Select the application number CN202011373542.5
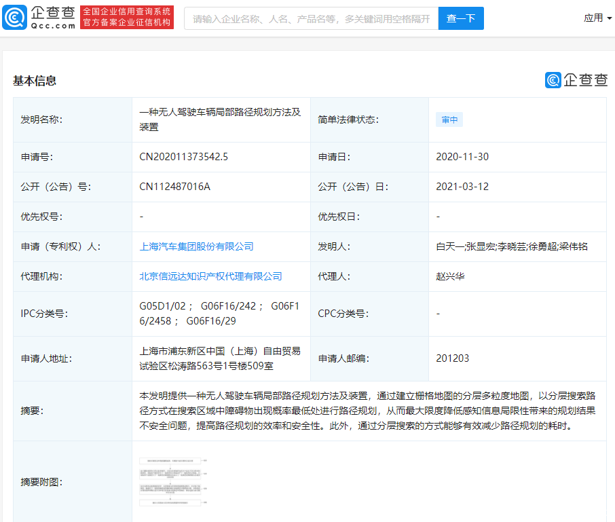The height and width of the screenshot is (522, 615). pos(183,157)
